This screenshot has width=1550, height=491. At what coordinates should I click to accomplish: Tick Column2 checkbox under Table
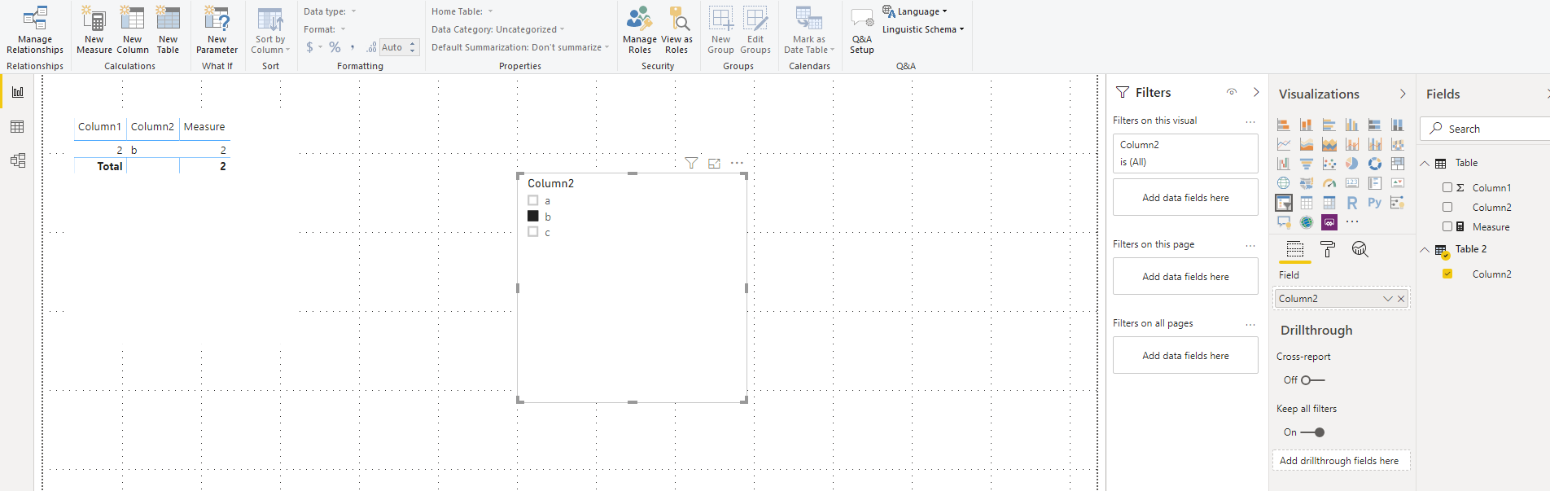pyautogui.click(x=1447, y=207)
